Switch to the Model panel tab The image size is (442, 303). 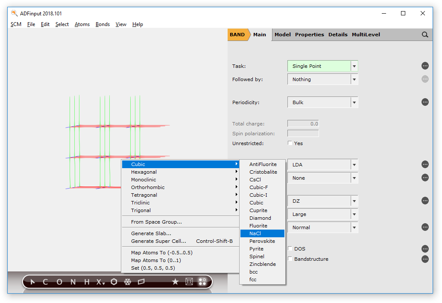[282, 35]
